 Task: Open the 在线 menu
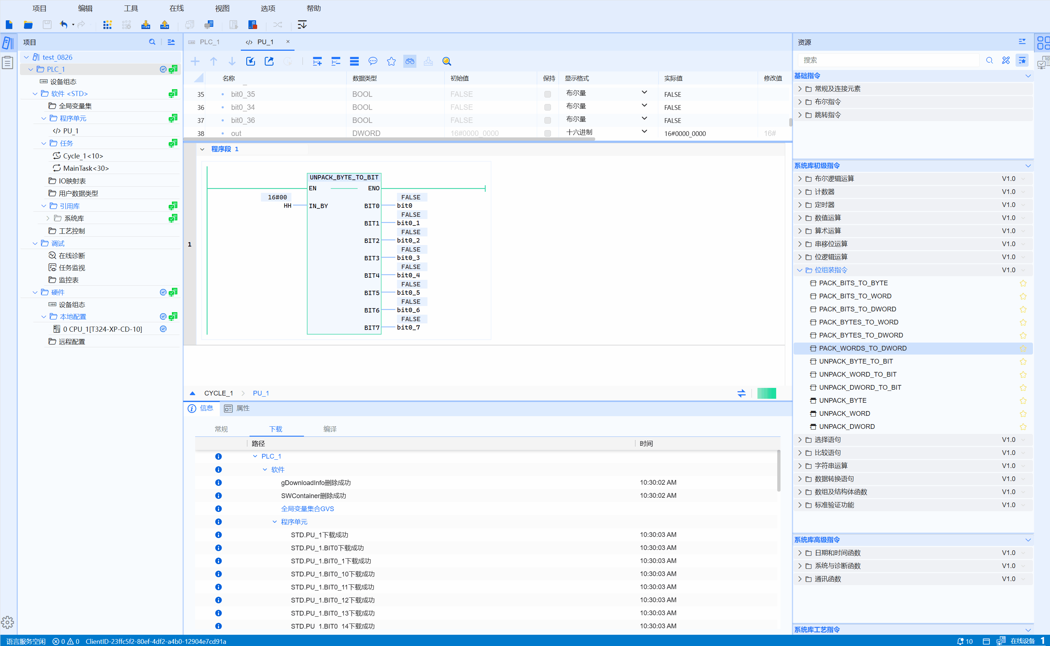(x=177, y=8)
